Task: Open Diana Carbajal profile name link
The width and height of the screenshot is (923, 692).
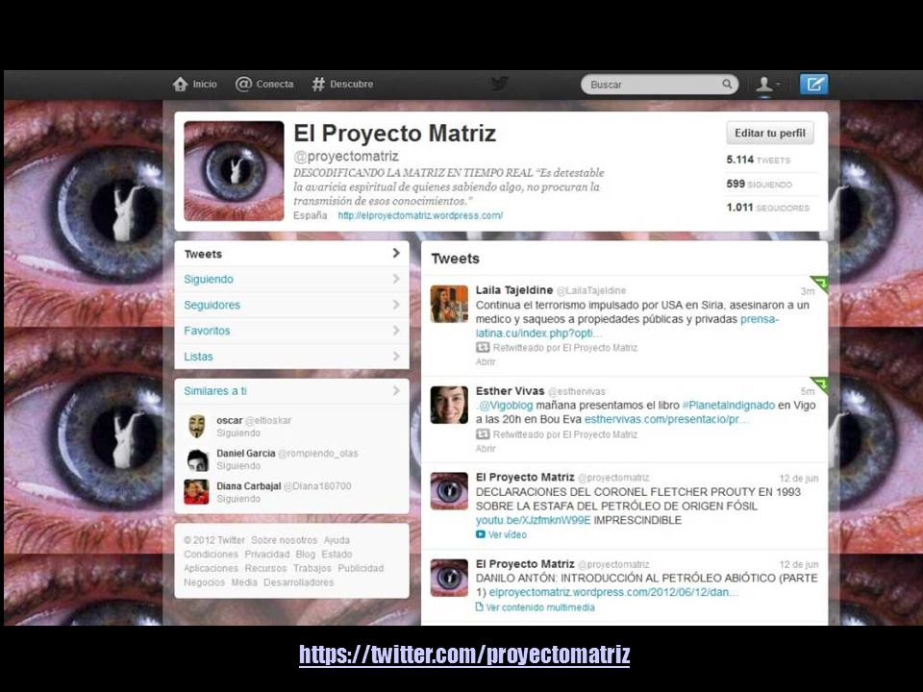Action: pos(248,486)
